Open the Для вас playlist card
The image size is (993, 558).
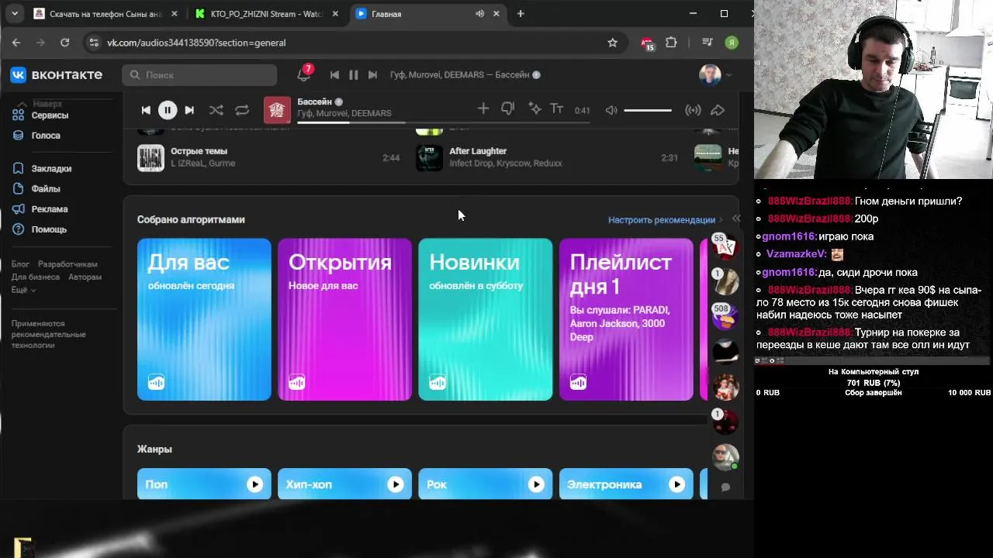coord(204,319)
